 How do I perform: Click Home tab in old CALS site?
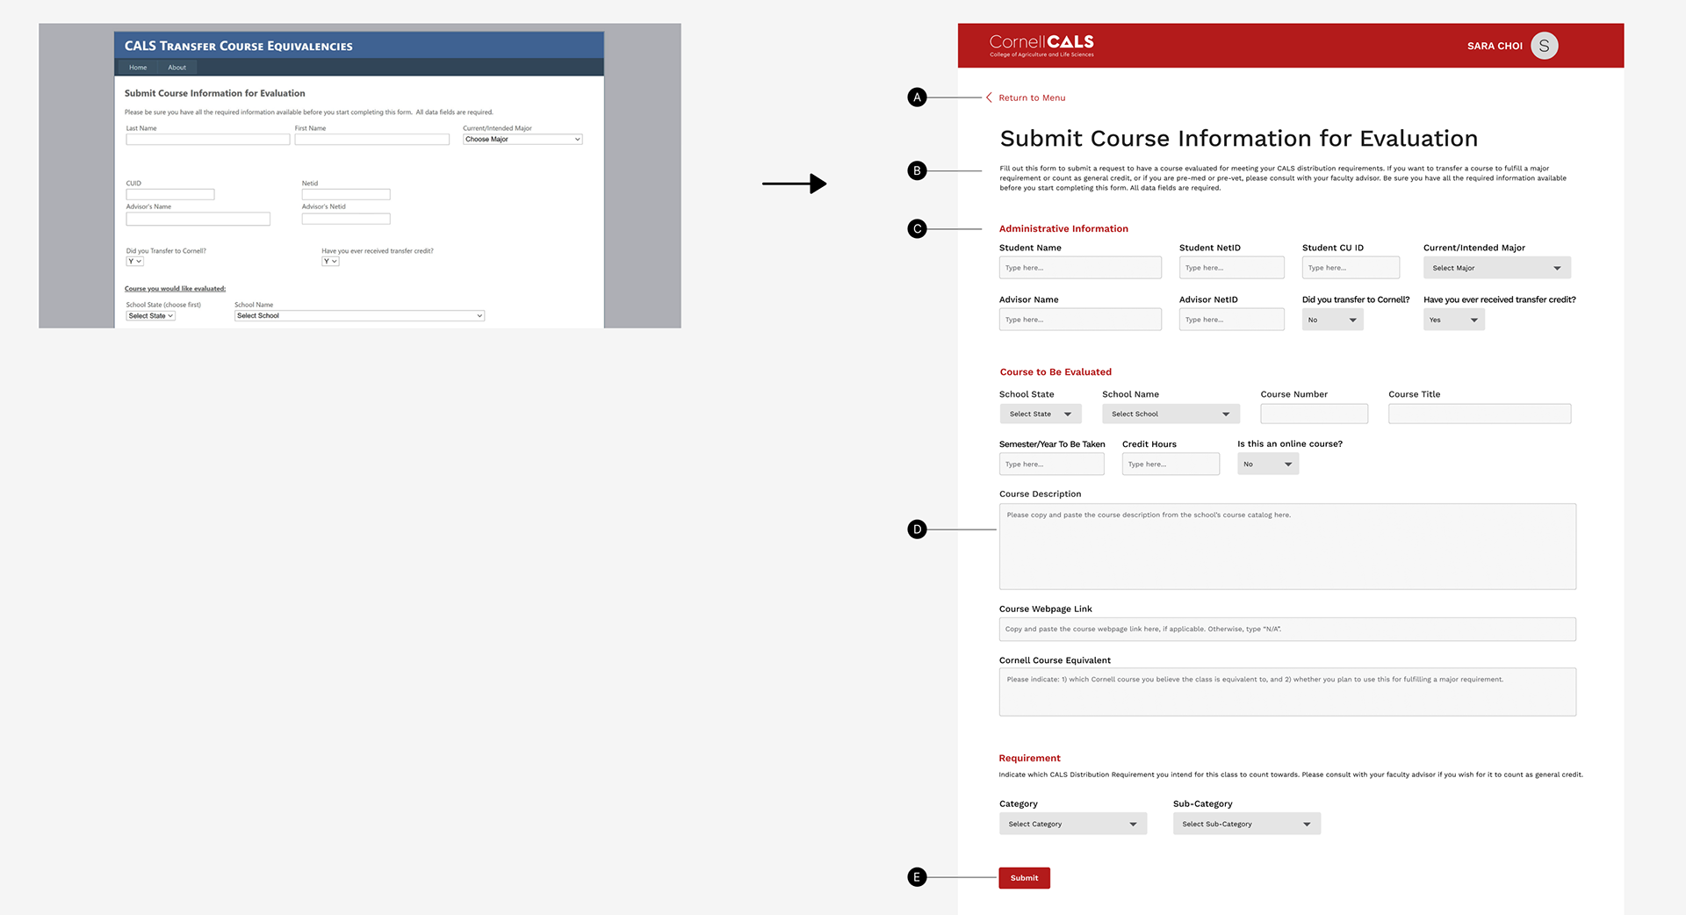coord(138,68)
